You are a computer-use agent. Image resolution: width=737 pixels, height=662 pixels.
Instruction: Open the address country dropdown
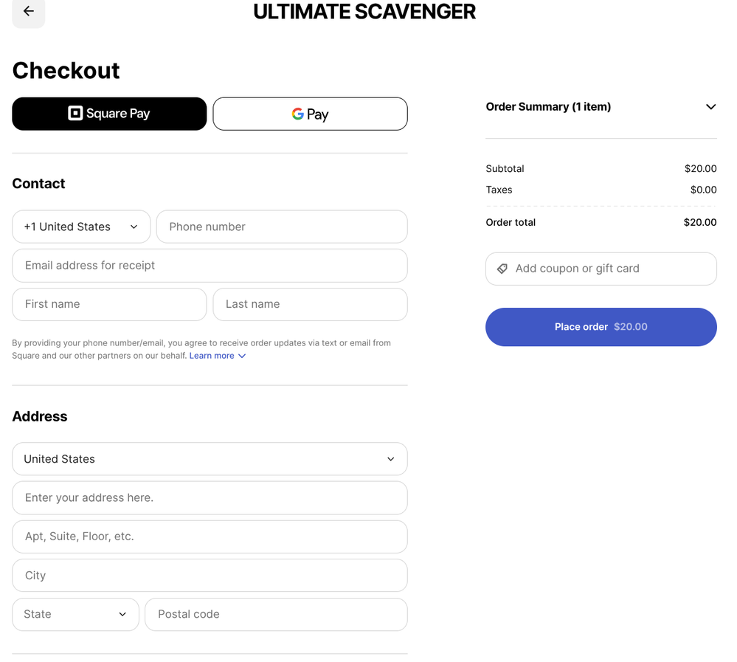pyautogui.click(x=210, y=459)
